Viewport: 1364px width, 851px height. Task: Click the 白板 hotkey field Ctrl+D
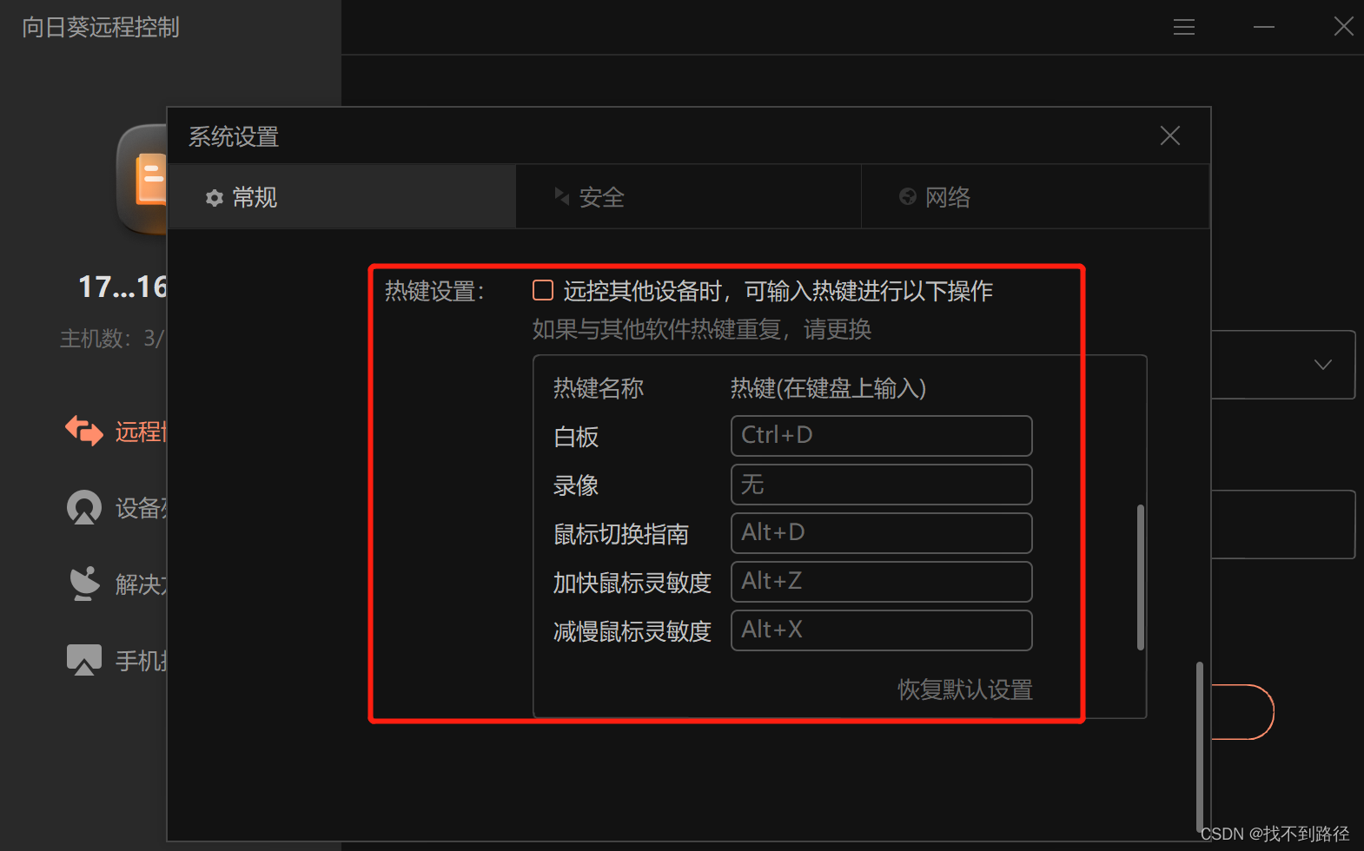click(x=881, y=436)
